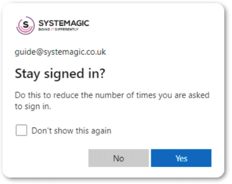Viewport: 232px width, 184px height.
Task: Click the letter S inside the logo circle
Action: tap(26, 24)
